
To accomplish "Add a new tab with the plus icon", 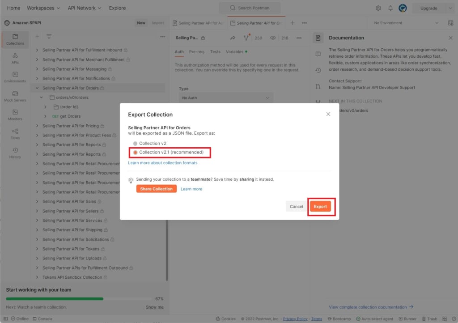I will (x=293, y=23).
